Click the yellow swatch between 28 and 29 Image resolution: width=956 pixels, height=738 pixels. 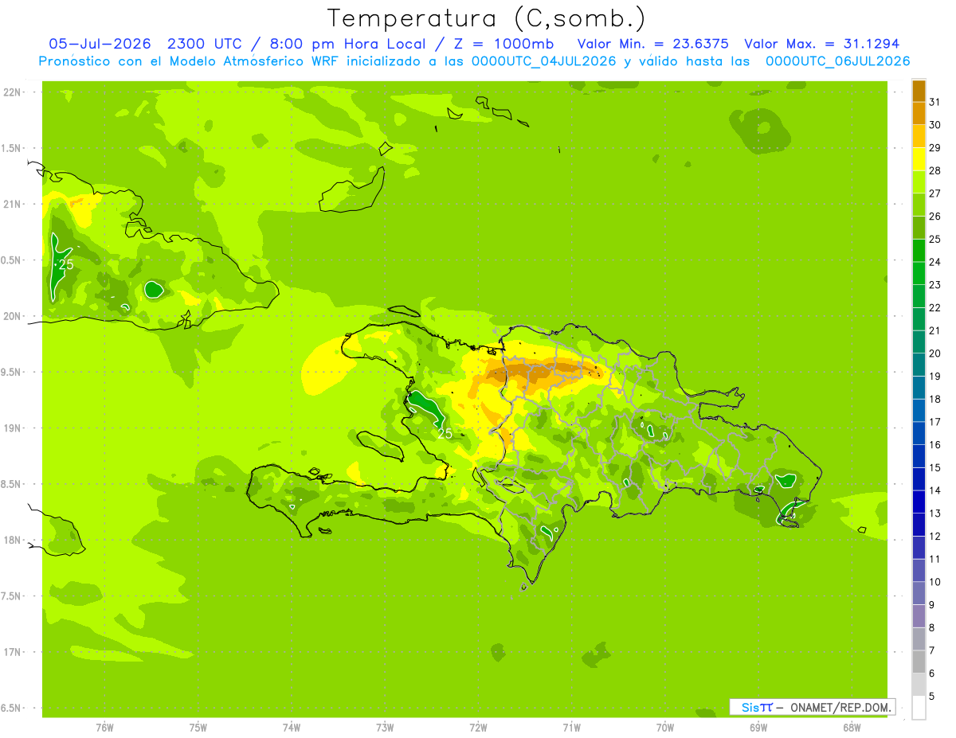click(x=919, y=159)
